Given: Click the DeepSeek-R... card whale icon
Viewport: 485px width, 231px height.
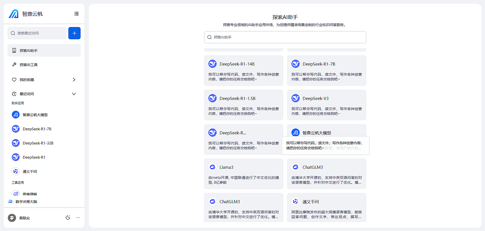Looking at the screenshot, I should pyautogui.click(x=212, y=133).
